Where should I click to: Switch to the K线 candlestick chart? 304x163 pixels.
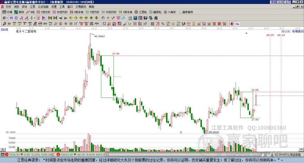(x=30, y=12)
